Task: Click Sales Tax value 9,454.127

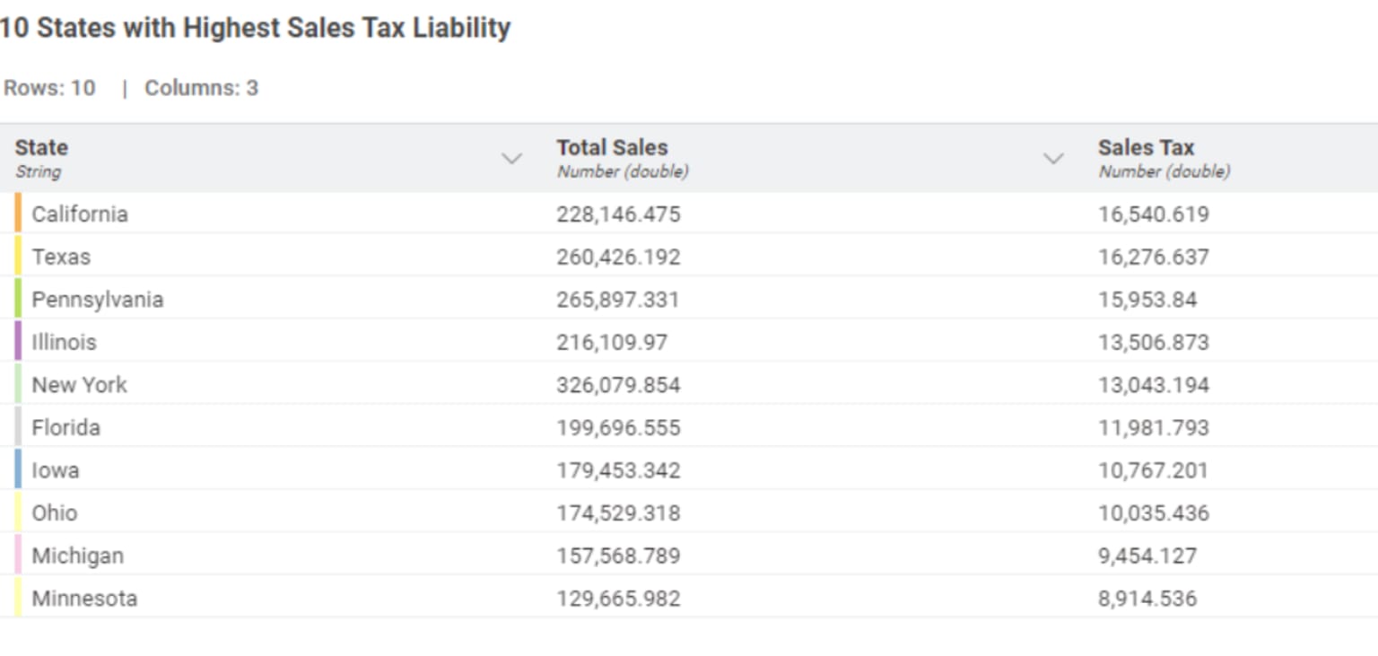Action: (1147, 555)
